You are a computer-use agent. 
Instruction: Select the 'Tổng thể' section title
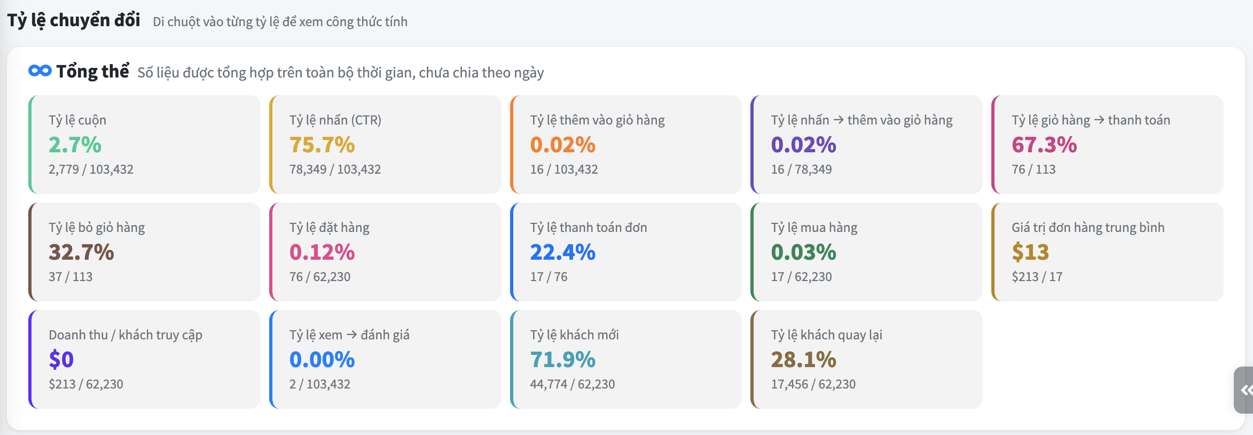pos(93,71)
